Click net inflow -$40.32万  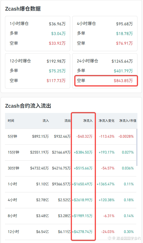(85, 137)
